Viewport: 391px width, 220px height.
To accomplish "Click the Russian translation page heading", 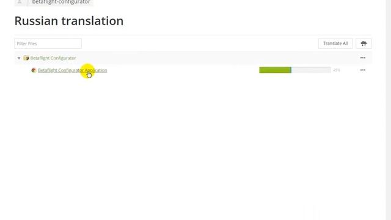I will coord(69,21).
